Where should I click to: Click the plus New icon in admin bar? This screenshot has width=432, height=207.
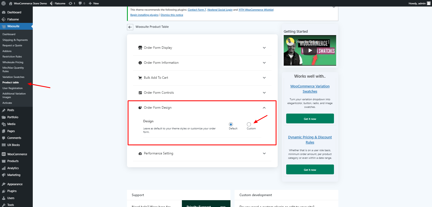point(90,3)
